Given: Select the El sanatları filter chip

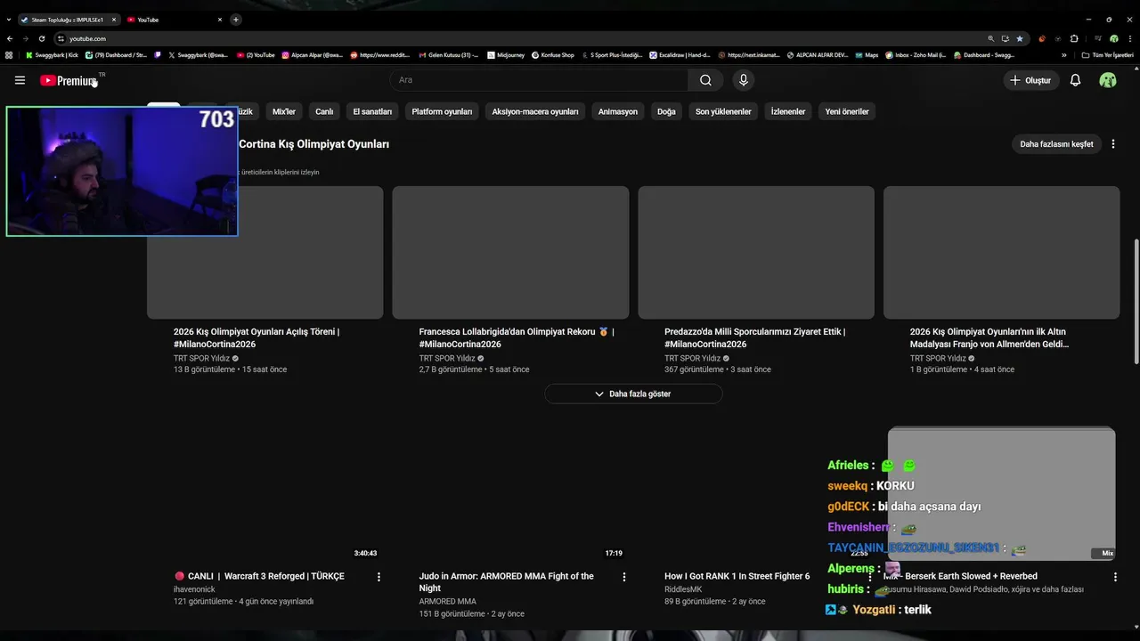Looking at the screenshot, I should tap(372, 111).
